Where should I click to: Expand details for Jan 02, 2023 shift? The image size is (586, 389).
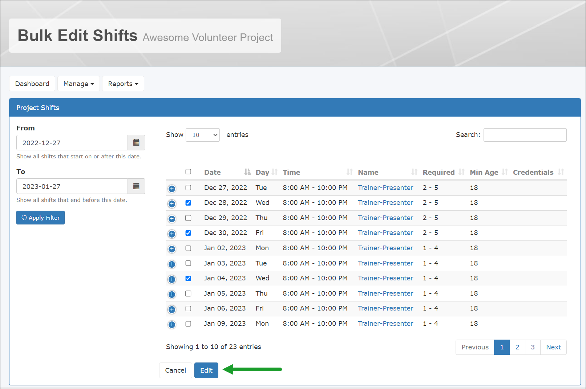(x=172, y=249)
